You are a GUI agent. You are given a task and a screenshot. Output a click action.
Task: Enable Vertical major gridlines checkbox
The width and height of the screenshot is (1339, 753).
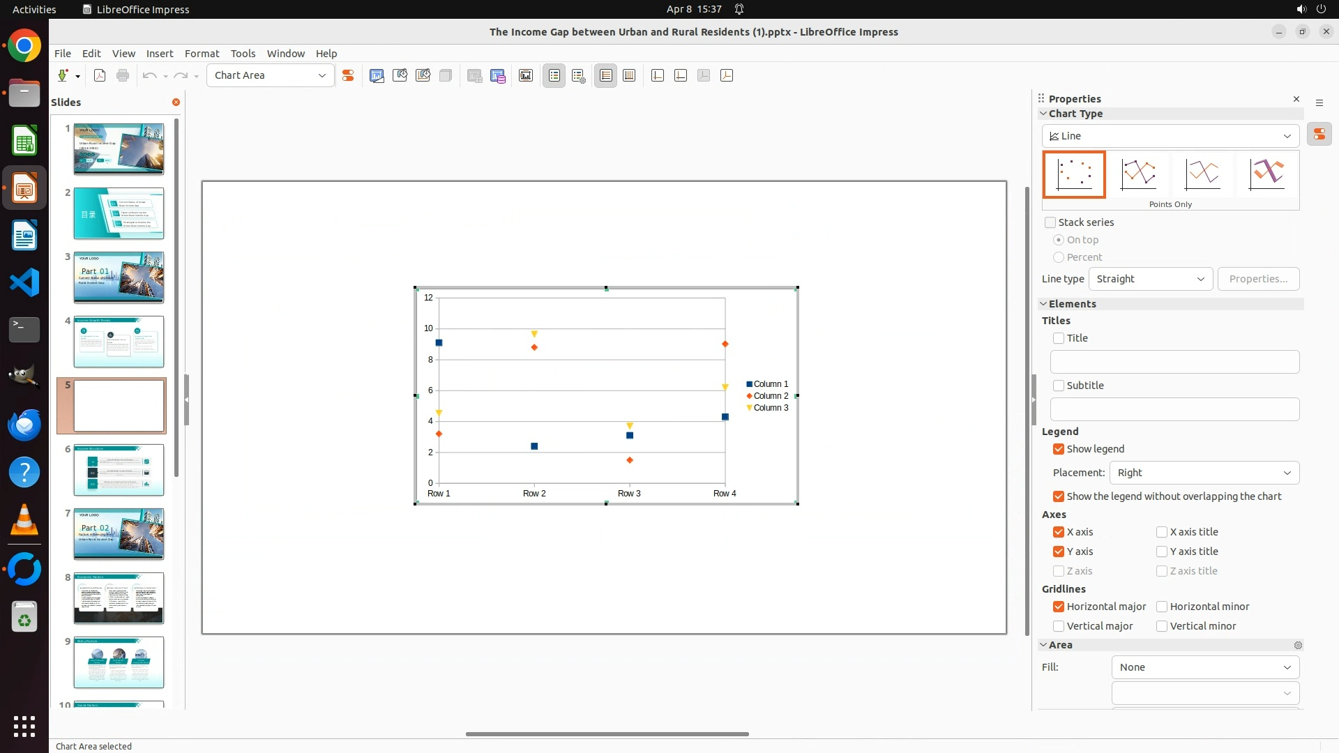click(x=1059, y=626)
